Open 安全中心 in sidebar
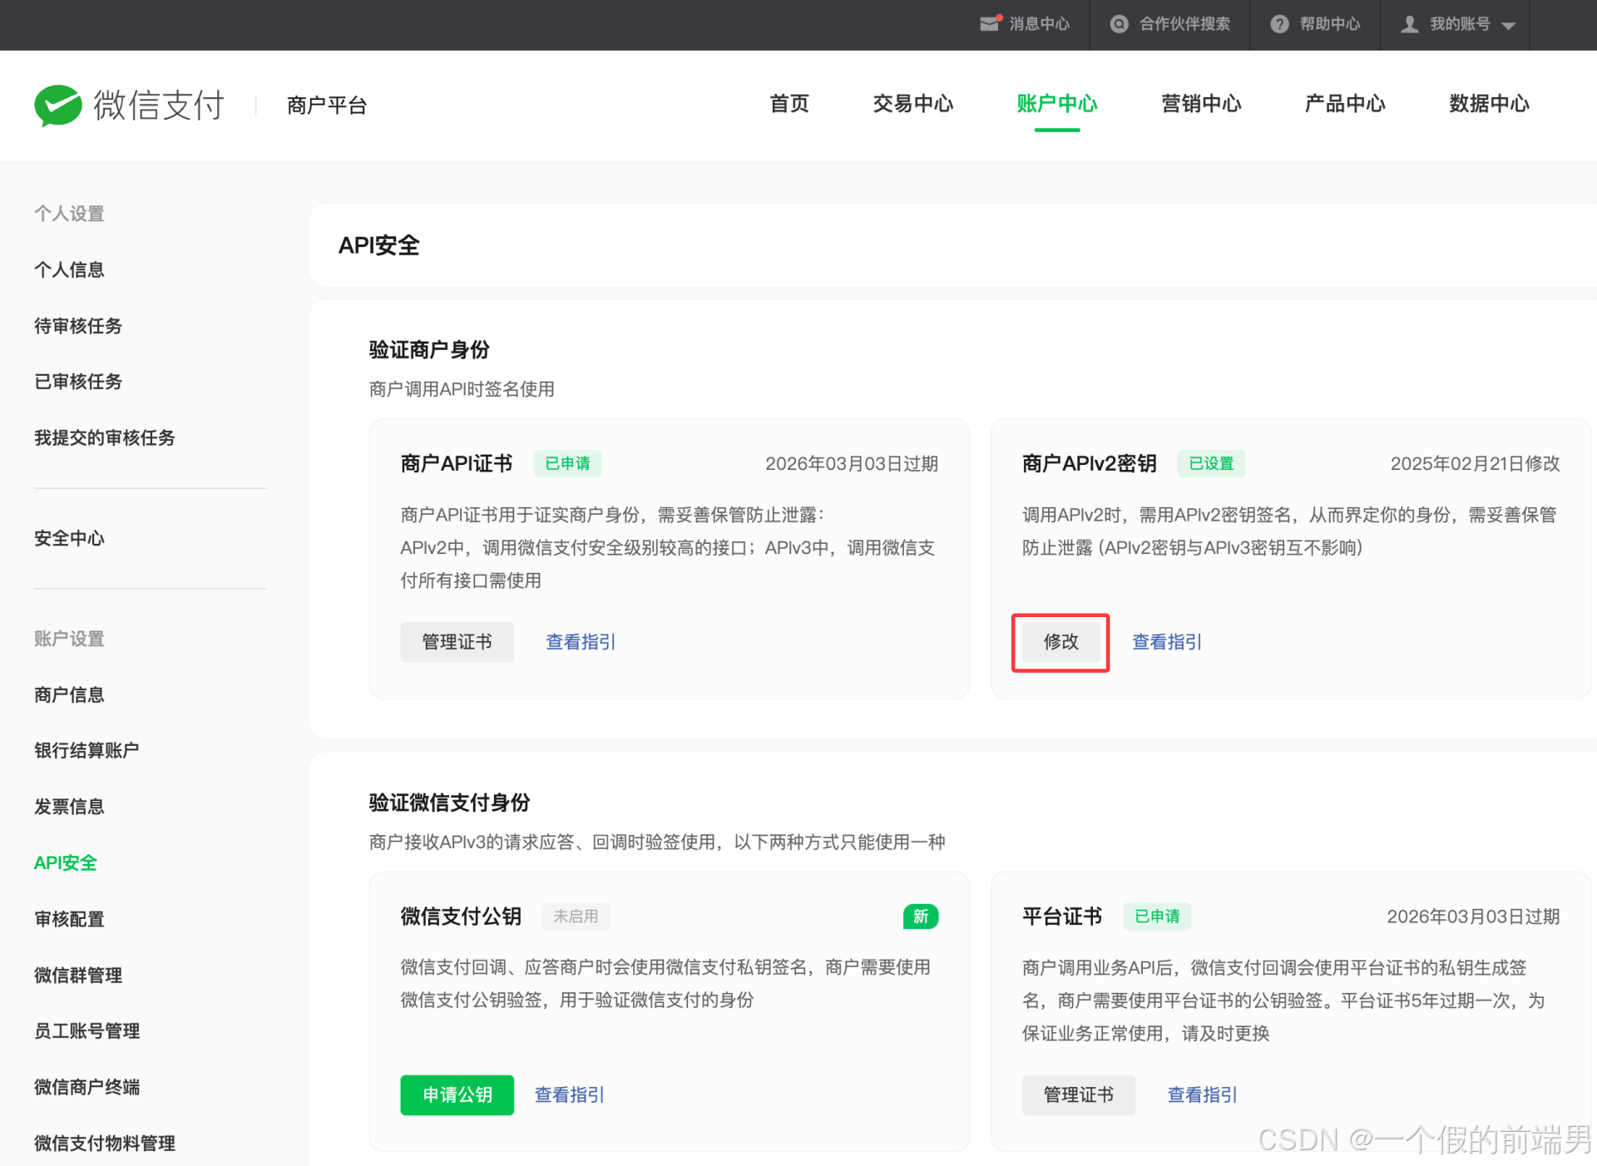The width and height of the screenshot is (1597, 1166). [x=69, y=538]
